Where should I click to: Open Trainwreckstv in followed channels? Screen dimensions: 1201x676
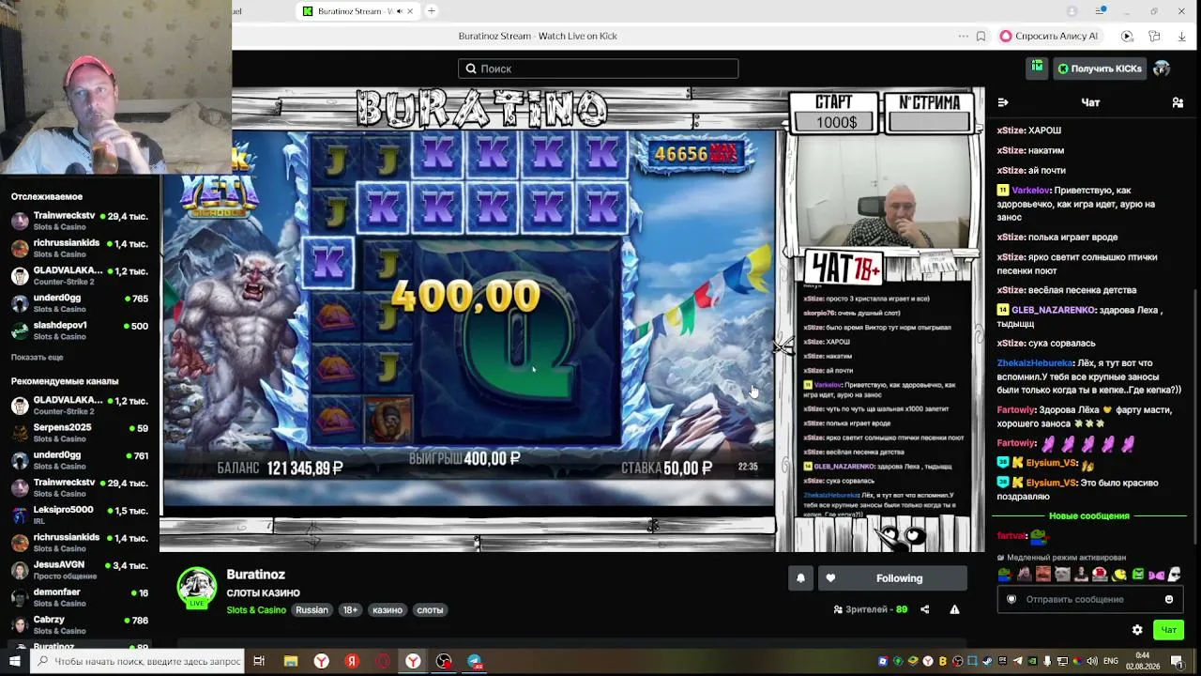[80, 221]
